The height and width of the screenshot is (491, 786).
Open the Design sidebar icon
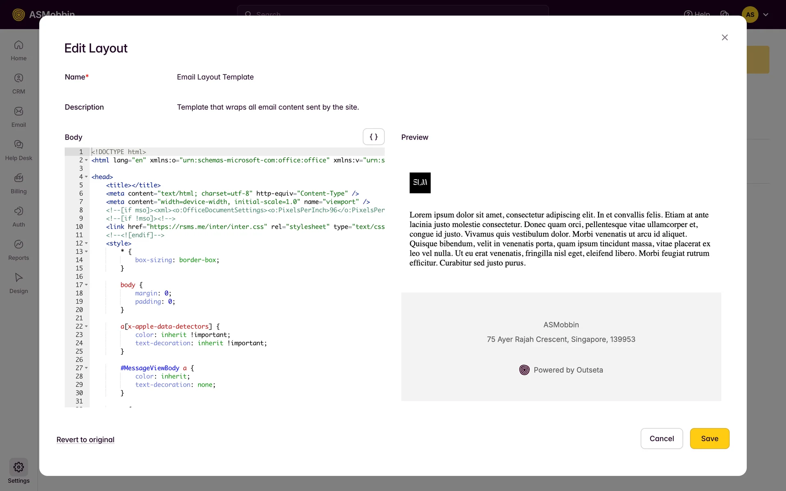pos(18,277)
